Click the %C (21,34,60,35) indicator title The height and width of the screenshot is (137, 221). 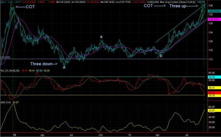coord(10,71)
